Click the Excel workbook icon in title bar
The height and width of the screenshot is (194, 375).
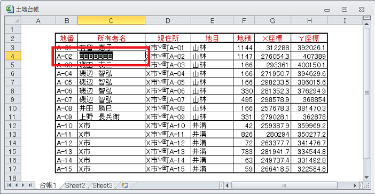(x=9, y=9)
